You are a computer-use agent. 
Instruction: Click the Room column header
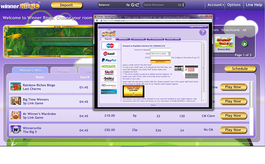tap(40, 77)
